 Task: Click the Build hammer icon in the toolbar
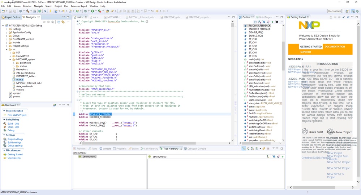click(27, 11)
